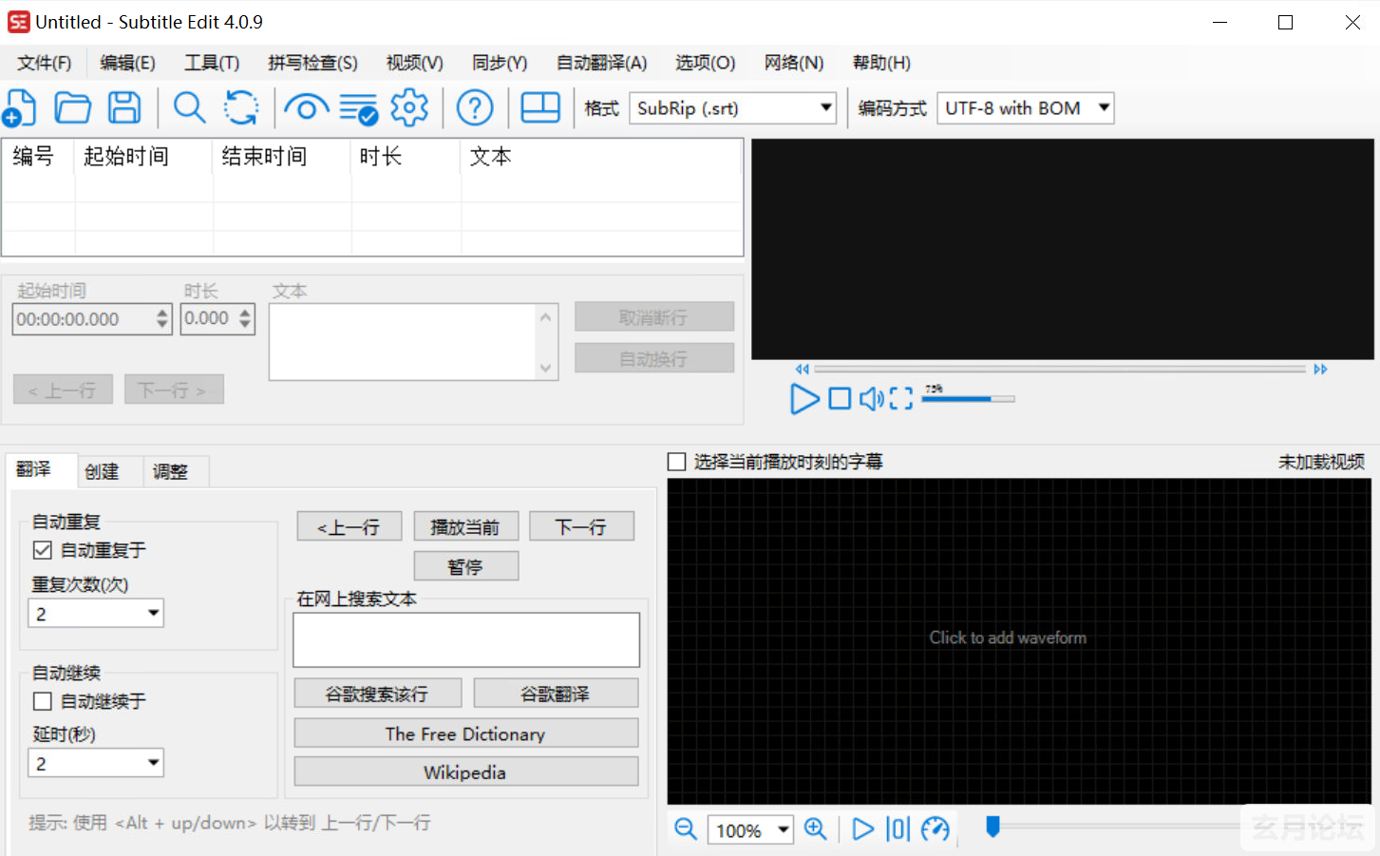
Task: Expand 延时(秒) dropdown
Action: [x=96, y=763]
